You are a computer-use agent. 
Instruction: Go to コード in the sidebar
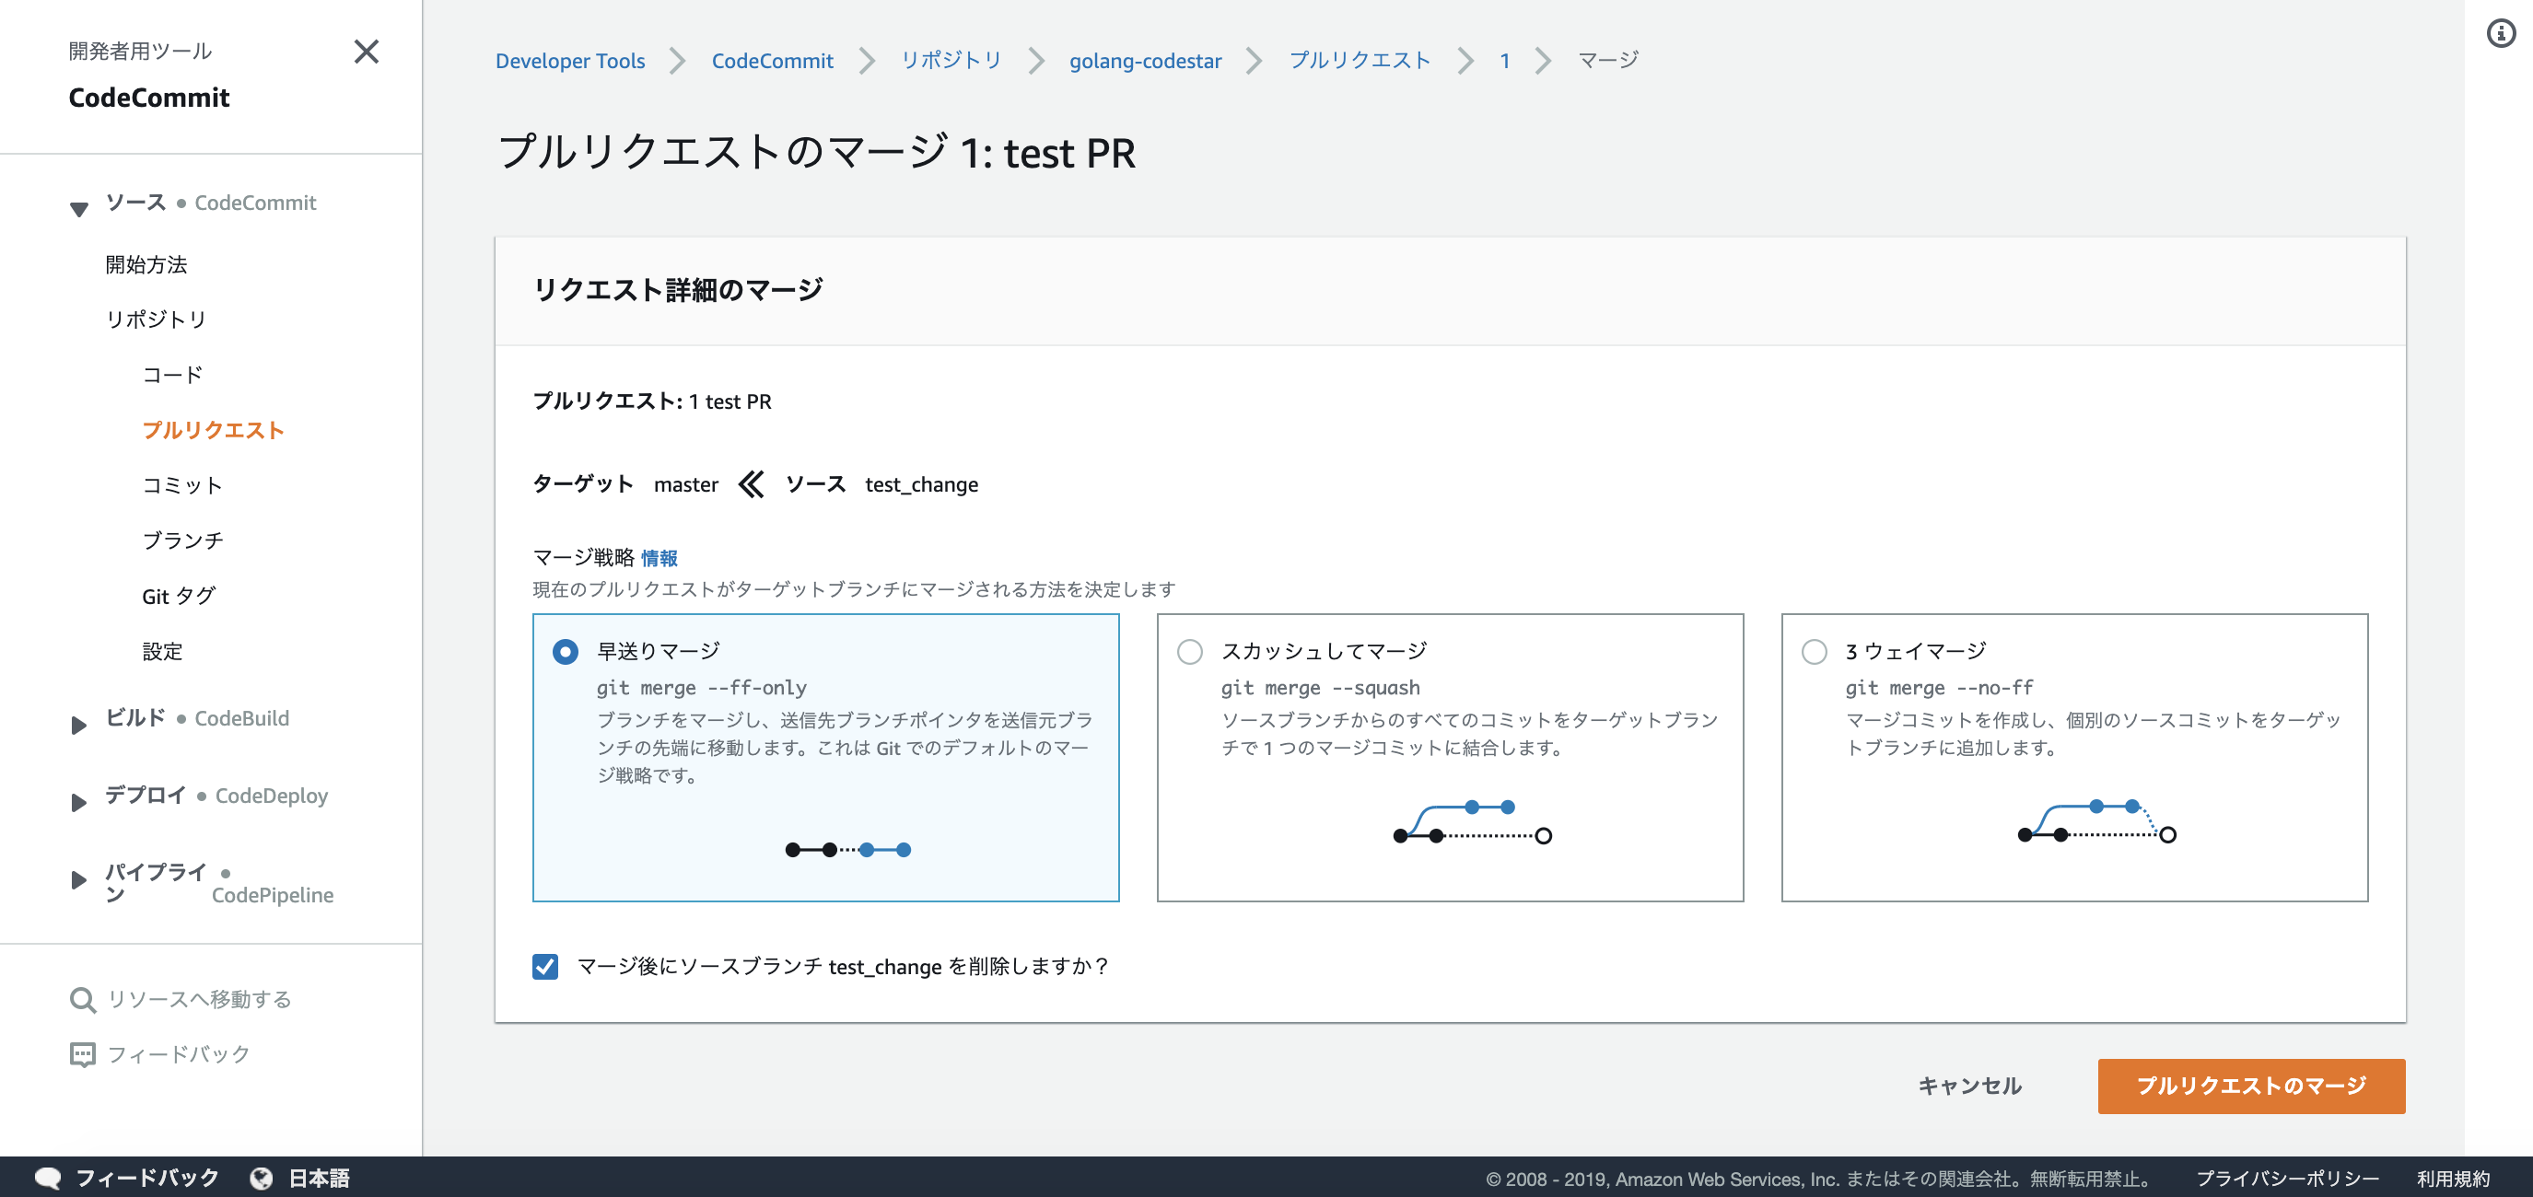pyautogui.click(x=172, y=375)
